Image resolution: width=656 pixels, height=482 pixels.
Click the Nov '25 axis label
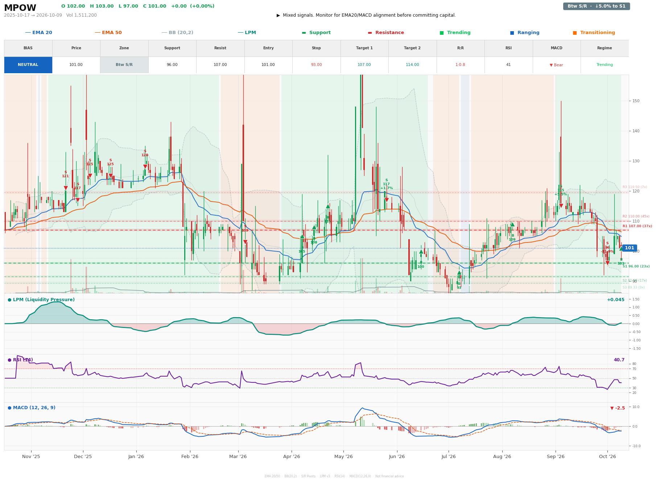(x=31, y=457)
